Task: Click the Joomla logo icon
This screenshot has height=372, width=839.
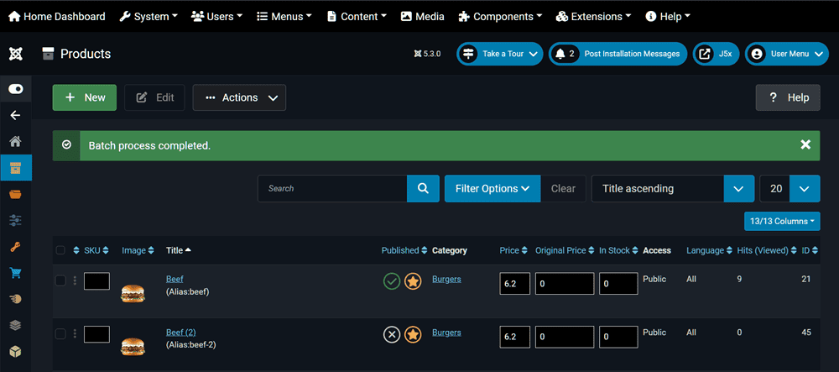Action: [x=15, y=54]
